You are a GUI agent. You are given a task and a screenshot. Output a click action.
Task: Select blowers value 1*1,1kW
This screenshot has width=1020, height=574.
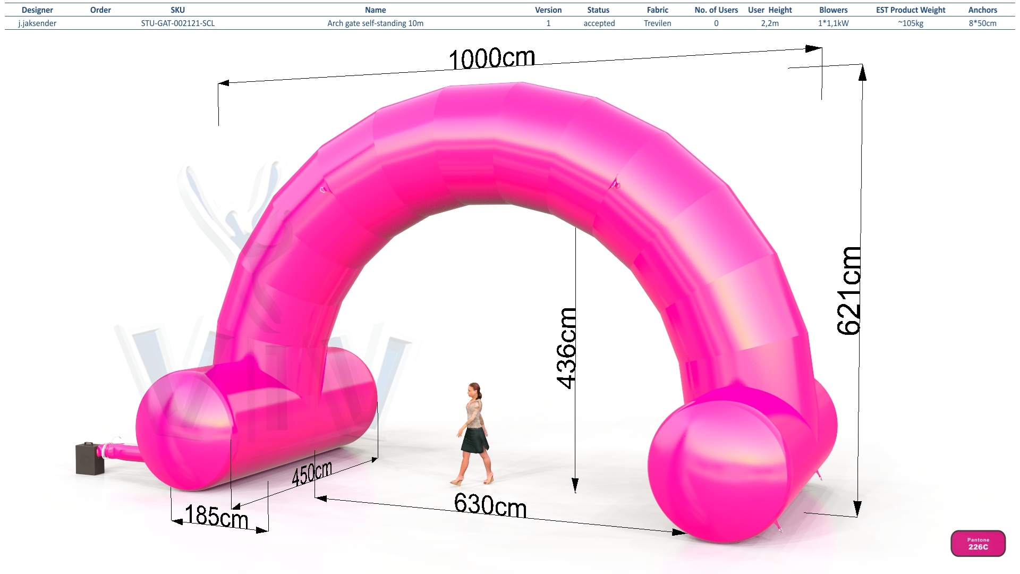(x=834, y=23)
